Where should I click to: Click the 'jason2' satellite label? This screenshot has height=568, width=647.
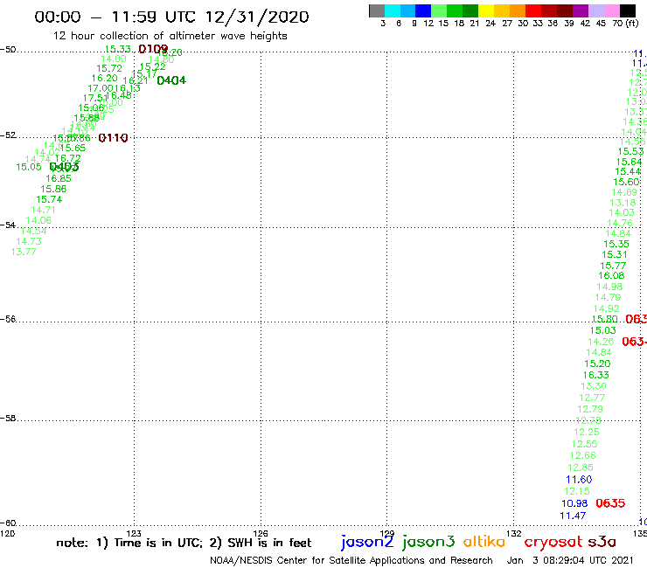click(367, 542)
